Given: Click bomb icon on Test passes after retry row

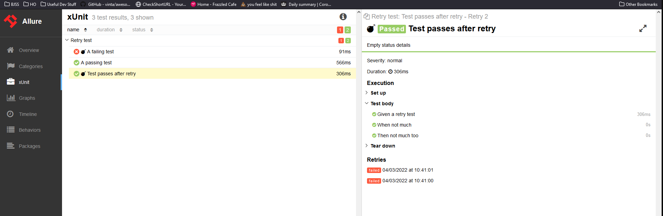Looking at the screenshot, I should pyautogui.click(x=83, y=74).
